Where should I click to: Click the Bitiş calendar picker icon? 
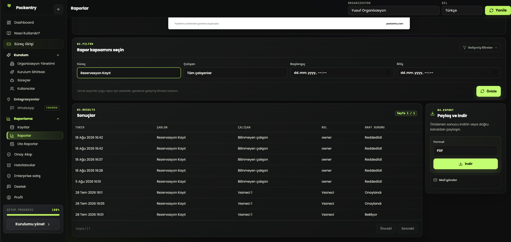coord(495,73)
